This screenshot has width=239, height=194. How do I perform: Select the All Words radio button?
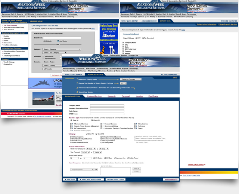point(44,41)
